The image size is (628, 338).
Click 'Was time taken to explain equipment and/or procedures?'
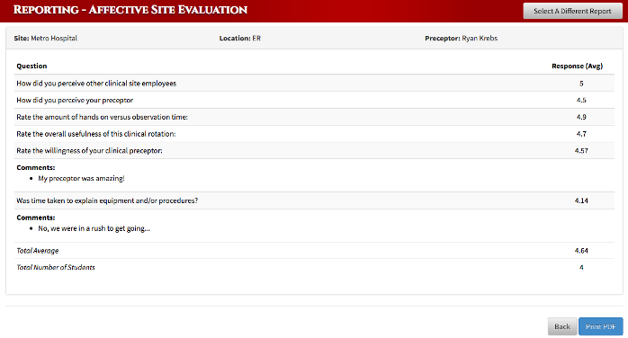point(107,200)
